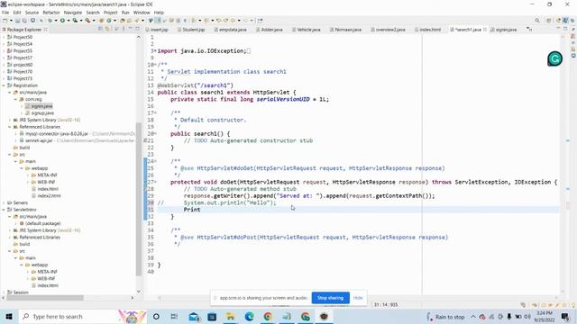Viewport: 577px width, 324px height.
Task: Toggle Link with Editor in Package Explorer
Action: [107, 29]
